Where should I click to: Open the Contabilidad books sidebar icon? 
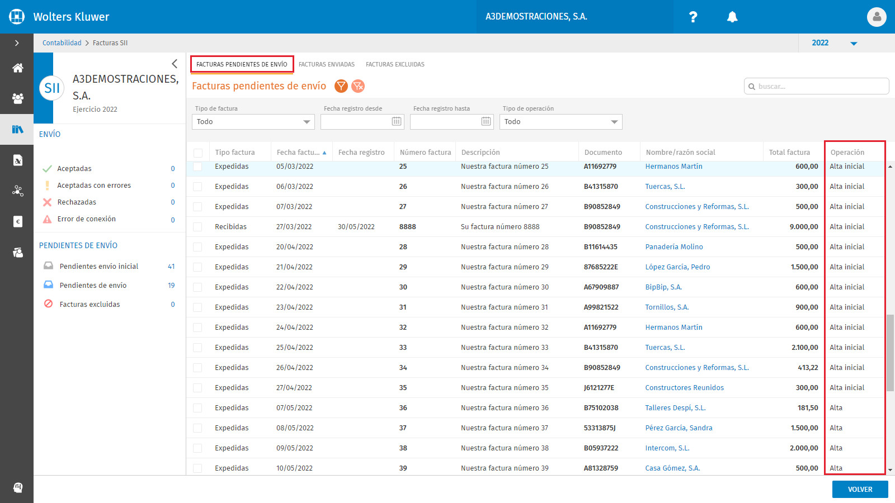pos(18,130)
